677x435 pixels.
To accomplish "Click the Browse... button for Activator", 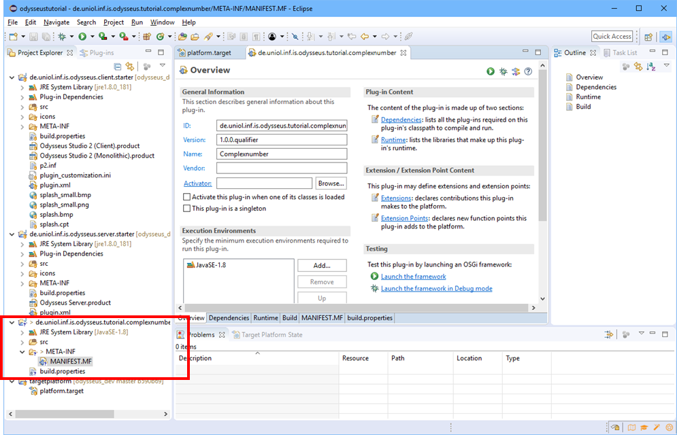I will [x=331, y=184].
